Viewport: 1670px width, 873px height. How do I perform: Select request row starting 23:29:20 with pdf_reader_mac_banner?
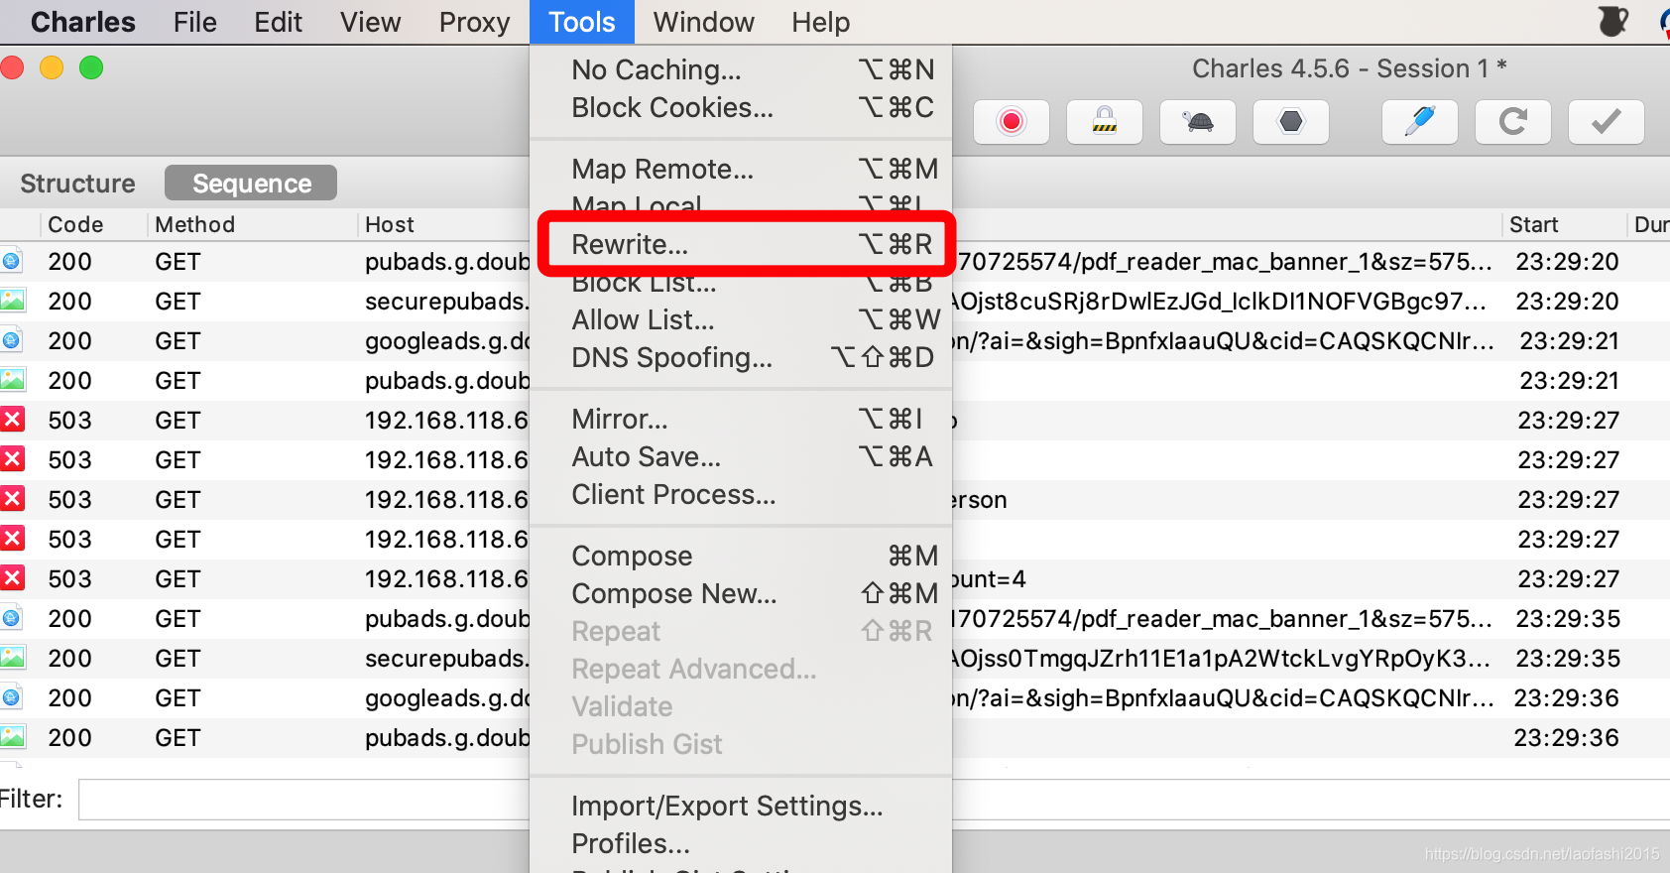[835, 262]
